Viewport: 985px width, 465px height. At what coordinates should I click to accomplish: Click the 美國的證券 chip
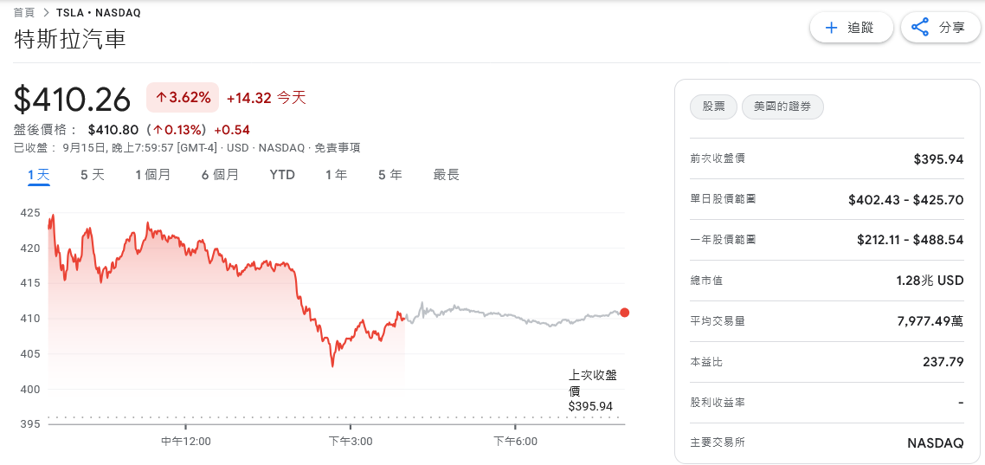[x=782, y=107]
